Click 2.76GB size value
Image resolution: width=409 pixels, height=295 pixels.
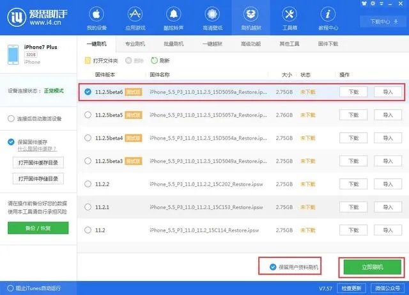pyautogui.click(x=284, y=115)
